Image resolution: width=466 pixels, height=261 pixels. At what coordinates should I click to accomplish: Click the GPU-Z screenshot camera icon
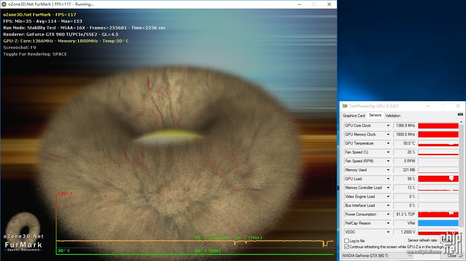pyautogui.click(x=460, y=114)
